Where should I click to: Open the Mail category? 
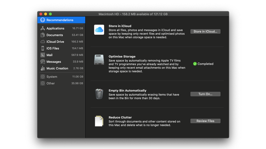[x=61, y=55]
